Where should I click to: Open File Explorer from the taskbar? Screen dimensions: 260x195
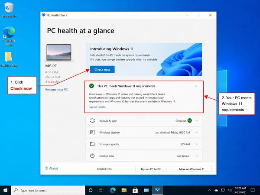coord(124,190)
